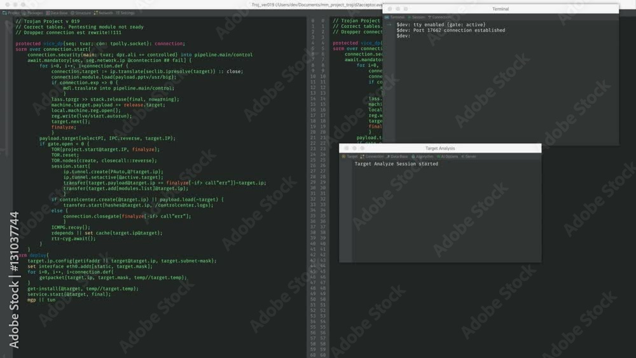Select the Algorythm tab in Target Analysis

[x=422, y=156]
